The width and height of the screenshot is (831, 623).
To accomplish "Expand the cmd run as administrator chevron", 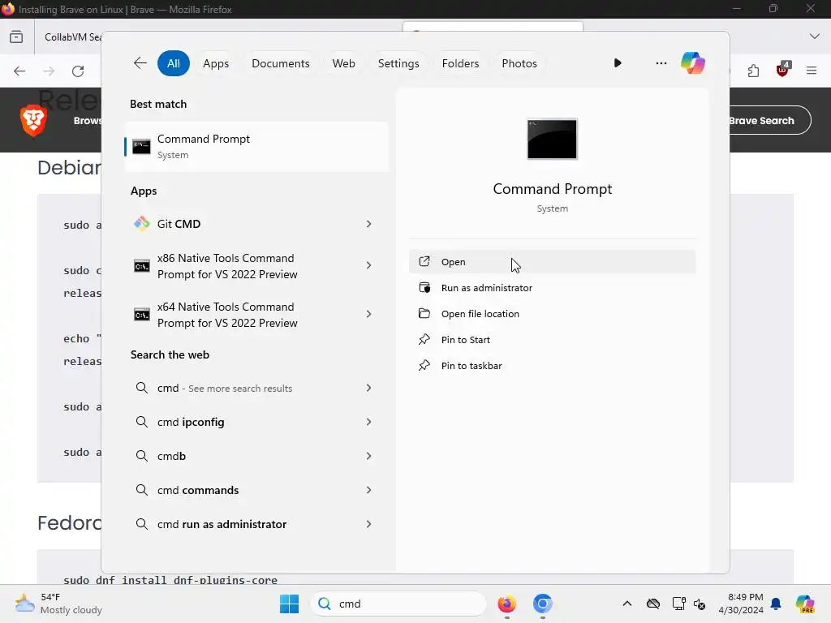I will 369,524.
